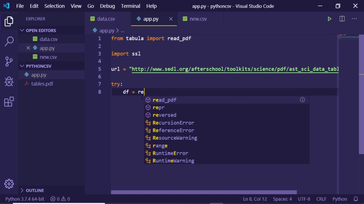Open the Explorer view in activity bar
The image size is (364, 204).
tap(9, 22)
